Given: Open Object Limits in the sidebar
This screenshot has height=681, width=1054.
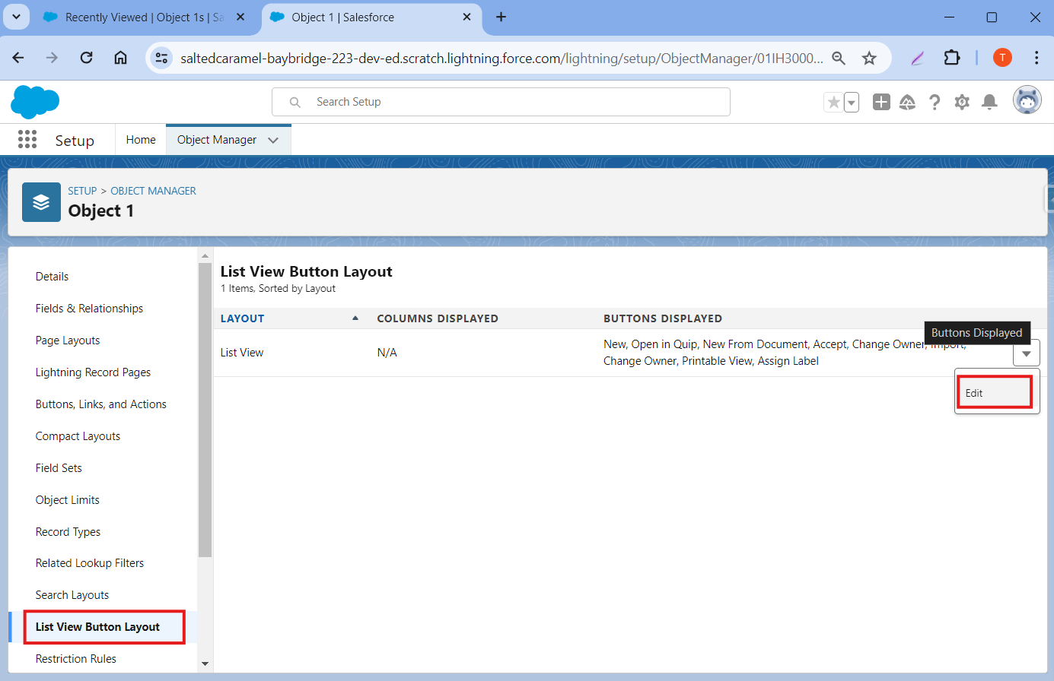Looking at the screenshot, I should coord(67,500).
